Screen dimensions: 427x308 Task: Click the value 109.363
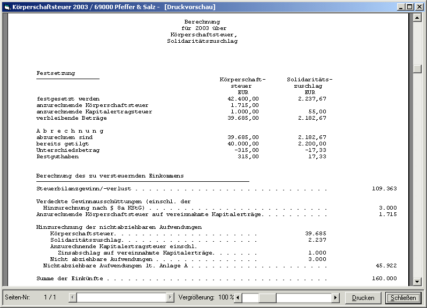pos(384,189)
